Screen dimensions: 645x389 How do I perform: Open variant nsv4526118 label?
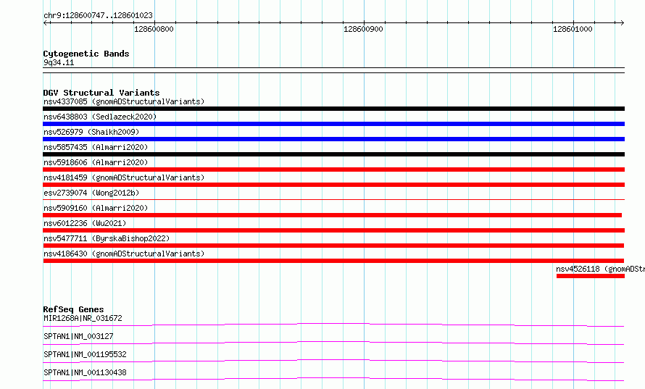[x=600, y=269]
